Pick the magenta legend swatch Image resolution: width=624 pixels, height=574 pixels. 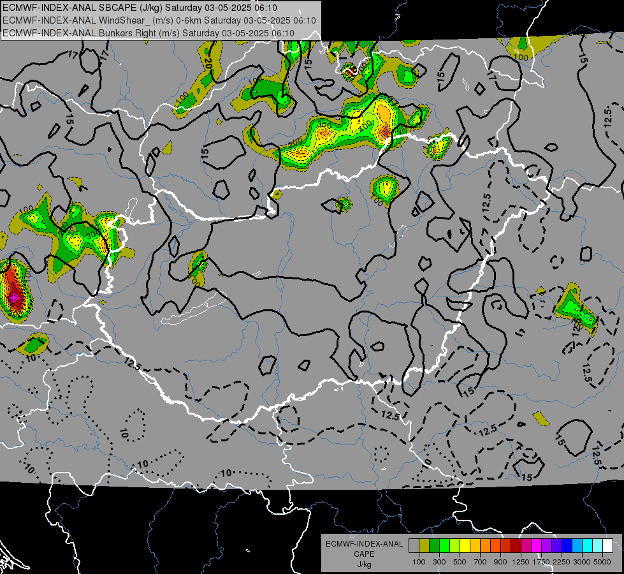tap(537, 545)
